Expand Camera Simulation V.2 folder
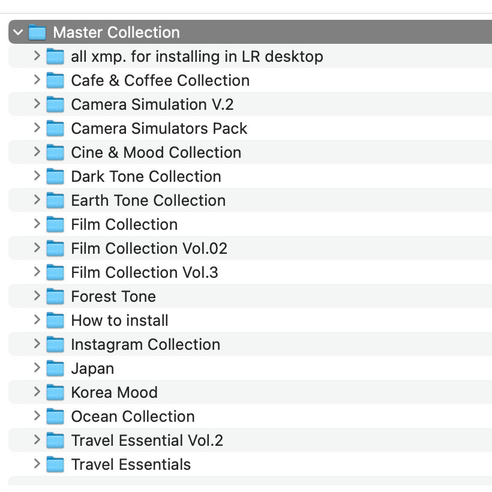The image size is (492, 492). coord(37,104)
